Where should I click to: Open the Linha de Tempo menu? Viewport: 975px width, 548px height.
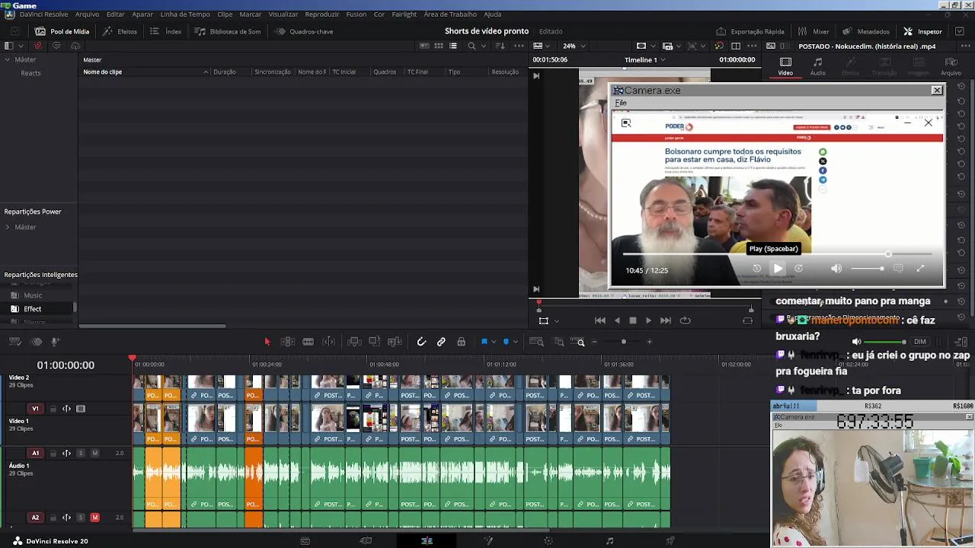[185, 14]
